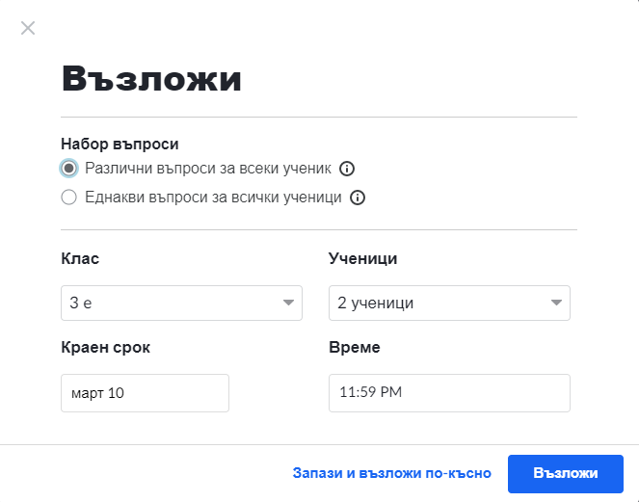
Task: Click the Краен срок date field with март 10
Action: coord(145,393)
